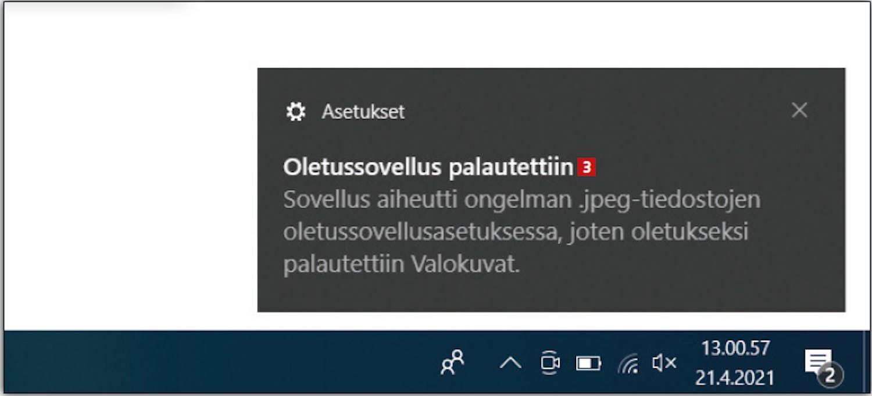The height and width of the screenshot is (396, 872).
Task: Open the Meet Now camera tray icon
Action: coord(549,363)
